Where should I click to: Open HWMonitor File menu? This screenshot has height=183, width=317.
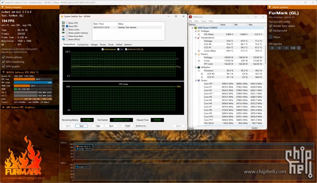point(190,21)
